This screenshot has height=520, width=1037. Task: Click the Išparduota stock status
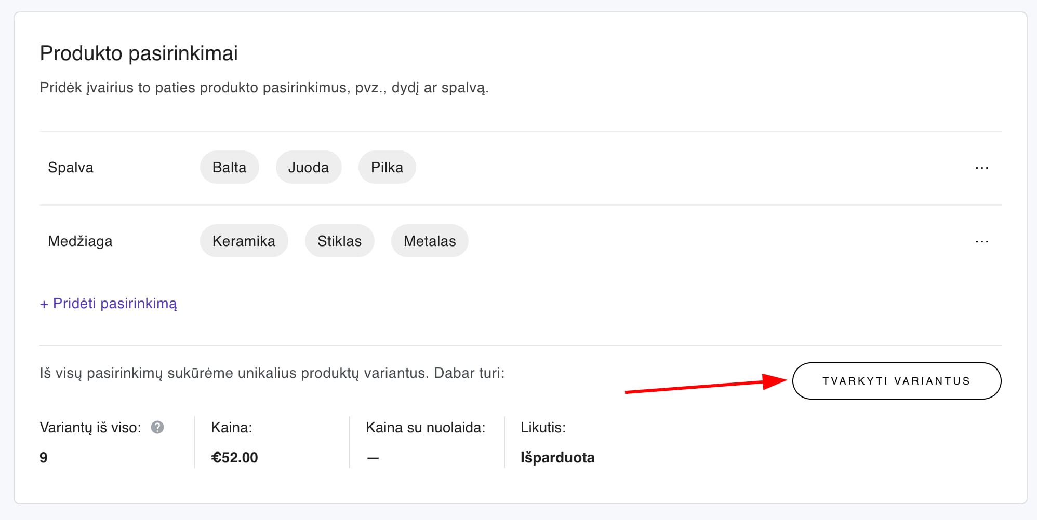point(557,457)
